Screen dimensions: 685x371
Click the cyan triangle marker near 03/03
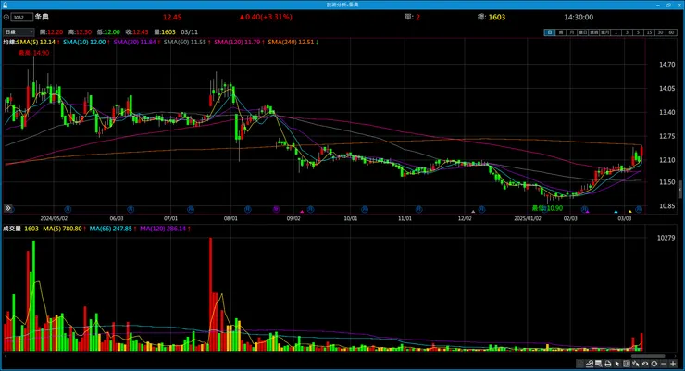tap(616, 212)
